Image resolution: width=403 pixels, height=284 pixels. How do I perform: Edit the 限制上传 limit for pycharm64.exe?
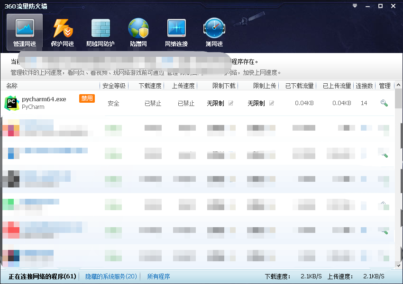[x=272, y=103]
